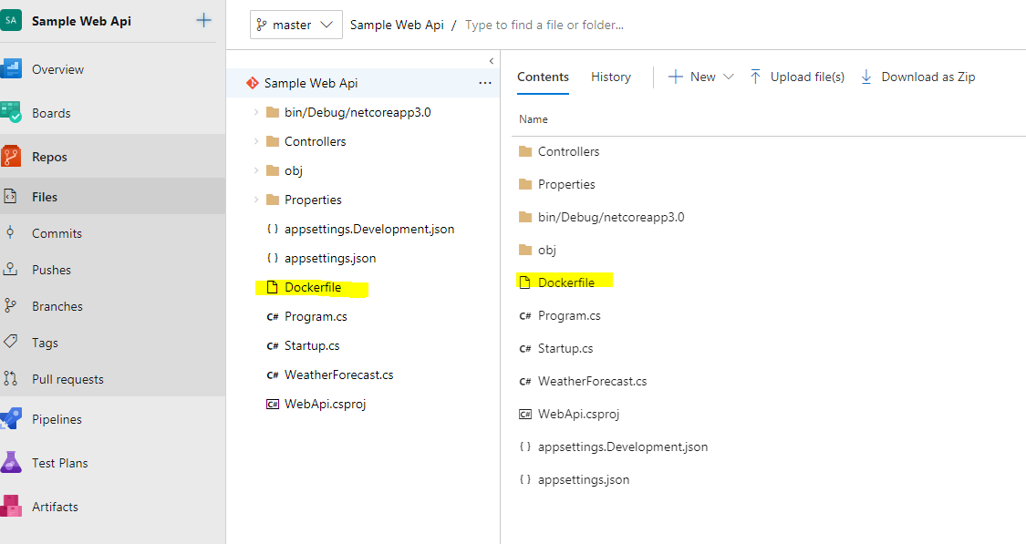Click the plus icon beside project name
This screenshot has height=544, width=1026.
coord(203,20)
